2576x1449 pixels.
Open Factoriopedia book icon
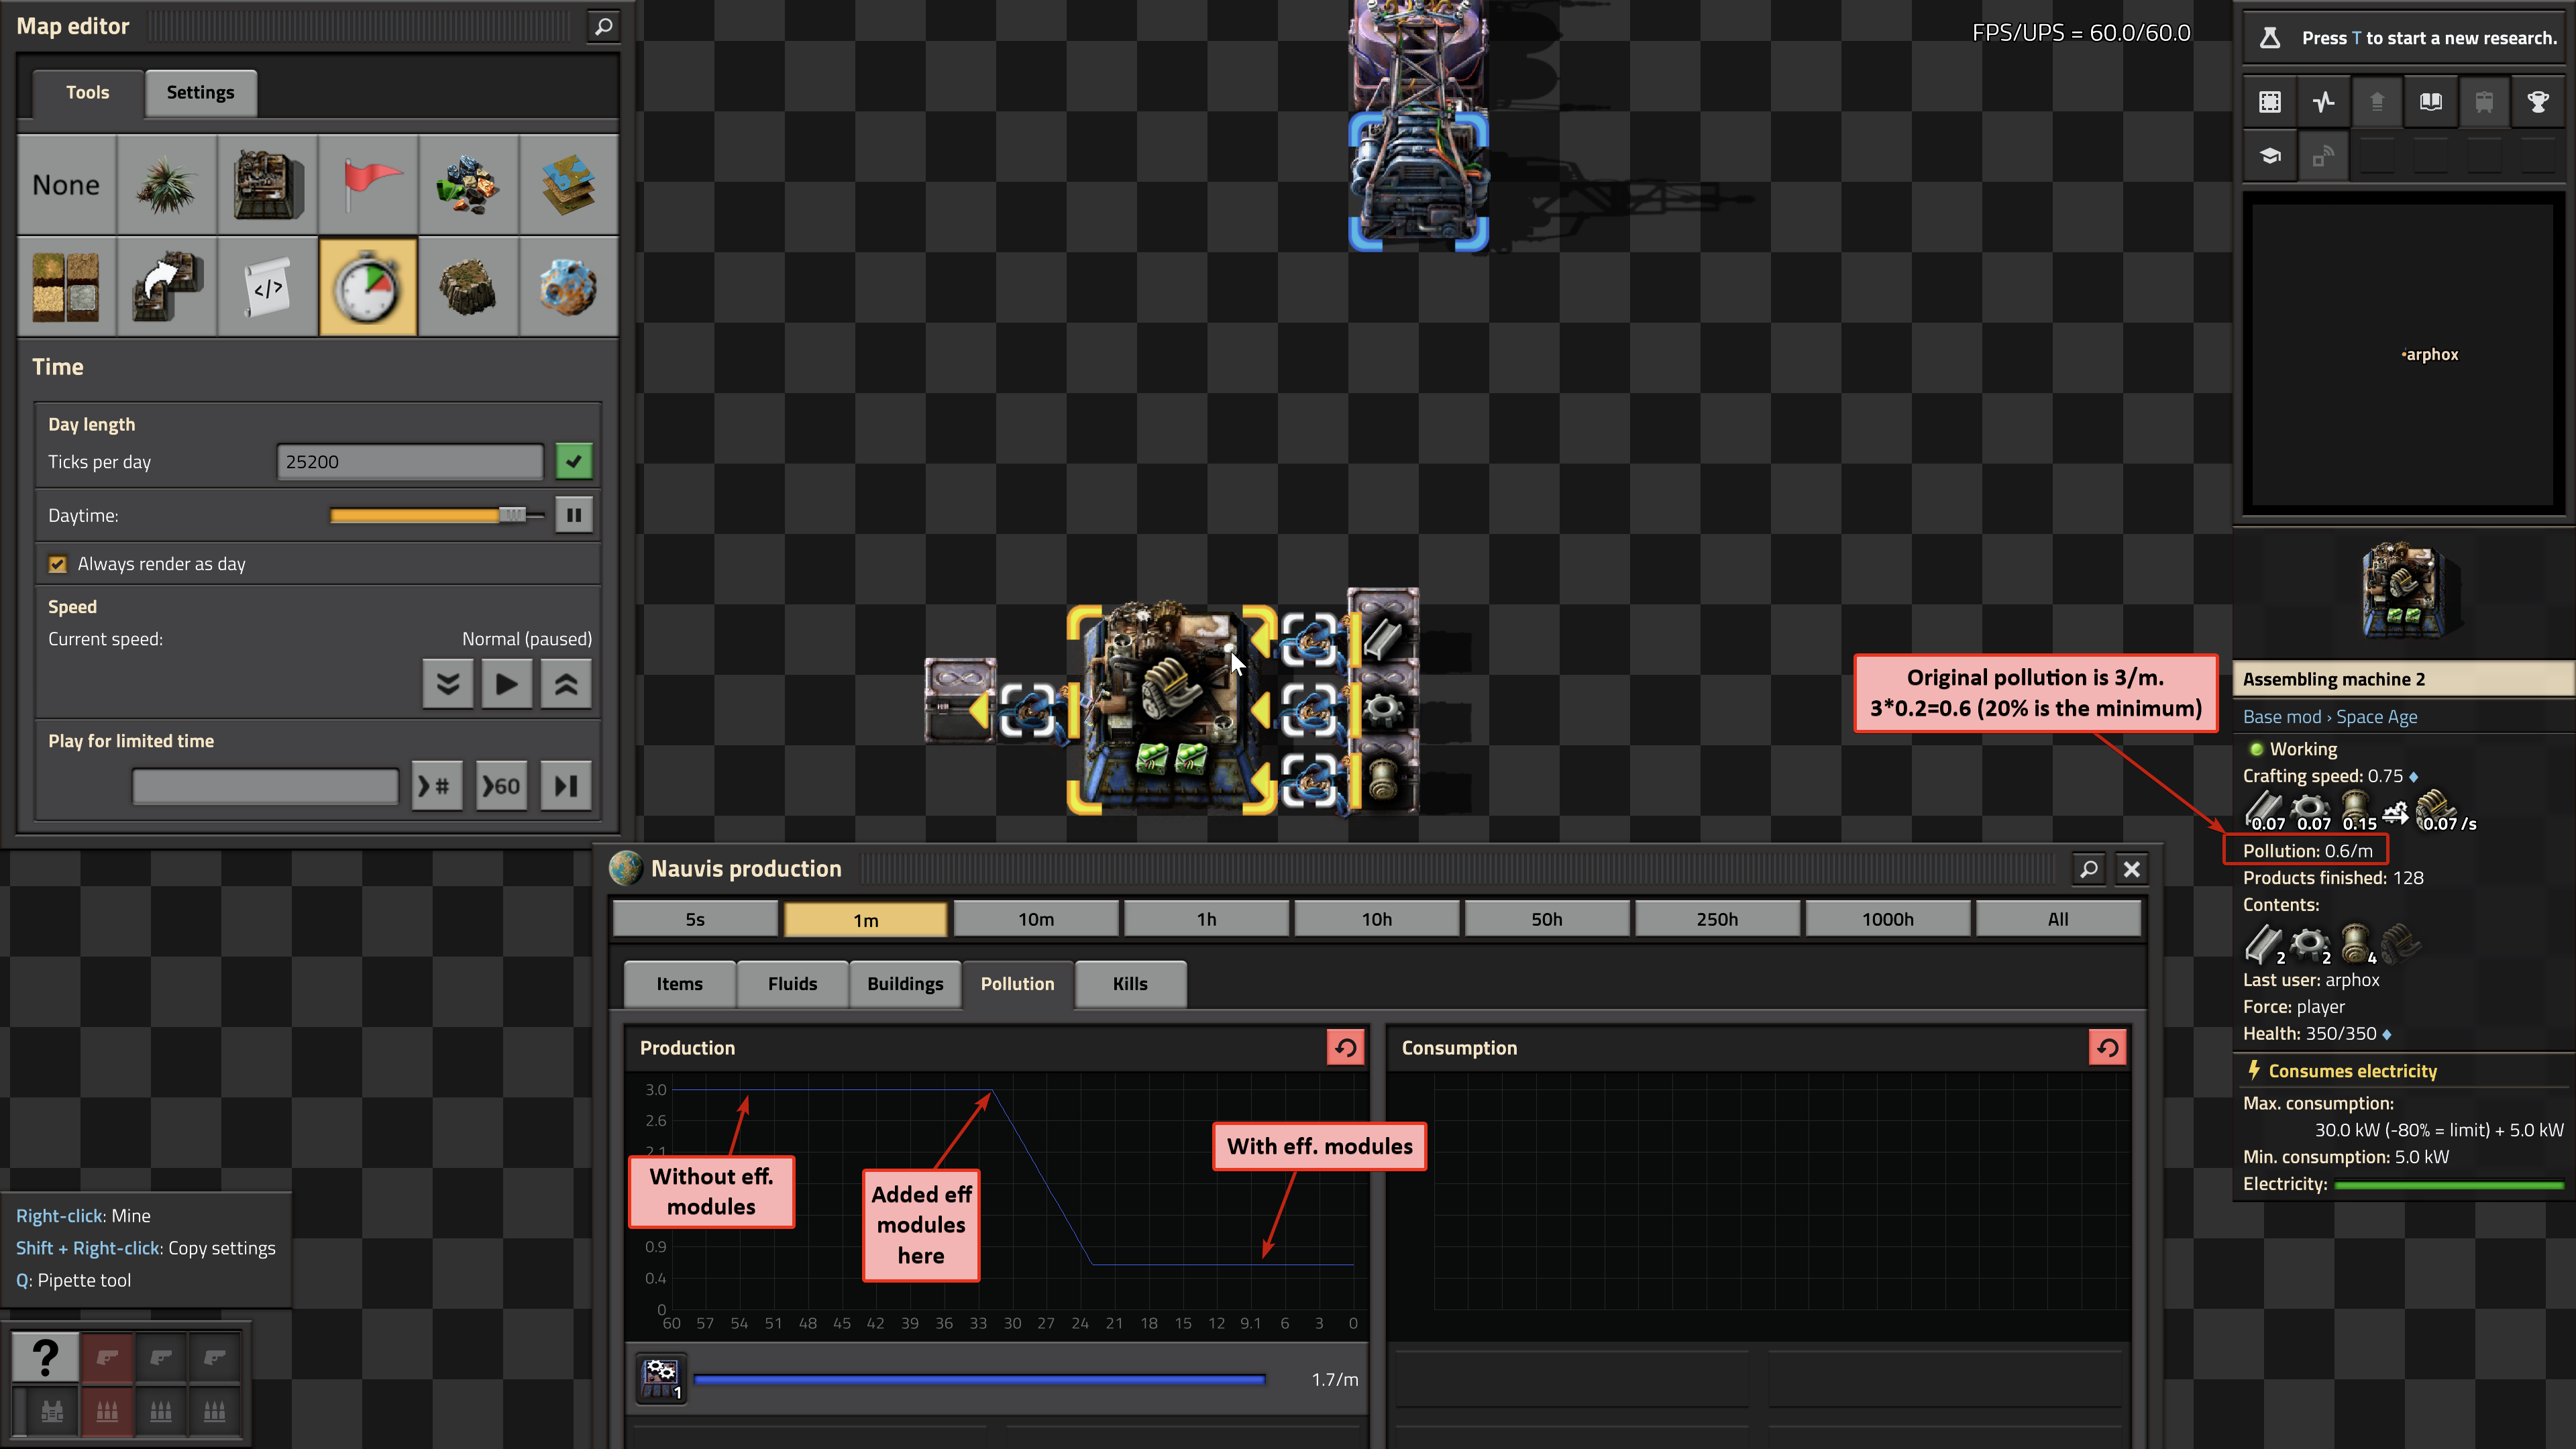[2431, 102]
